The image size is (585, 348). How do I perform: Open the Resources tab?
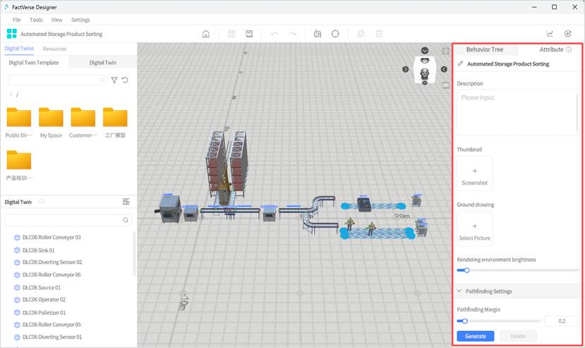point(54,49)
